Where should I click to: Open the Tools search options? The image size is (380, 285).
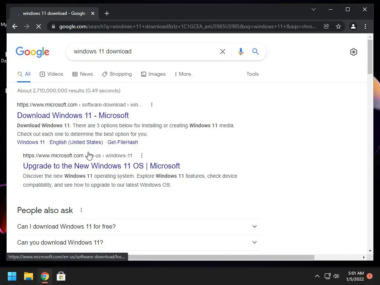pyautogui.click(x=252, y=74)
